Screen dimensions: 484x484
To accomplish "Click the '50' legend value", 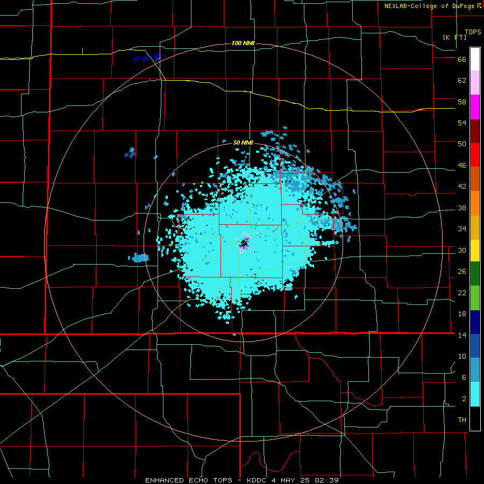I will pos(462,144).
